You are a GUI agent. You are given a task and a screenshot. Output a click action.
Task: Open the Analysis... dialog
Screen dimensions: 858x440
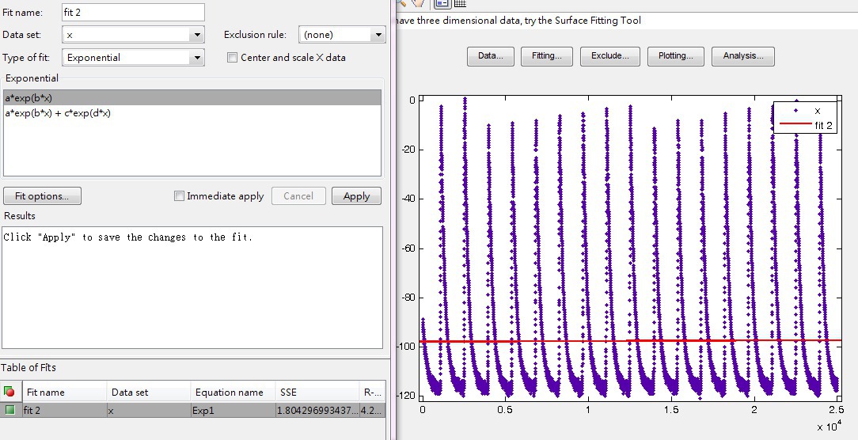(742, 56)
